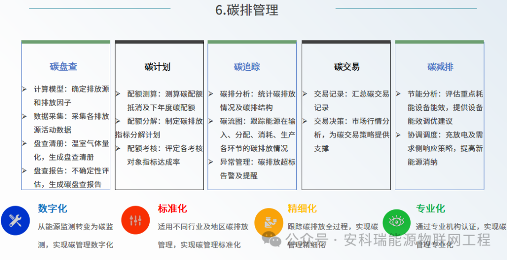Click the 配额考核 bullet text
Viewport: 507px width, 260px height.
coord(165,155)
